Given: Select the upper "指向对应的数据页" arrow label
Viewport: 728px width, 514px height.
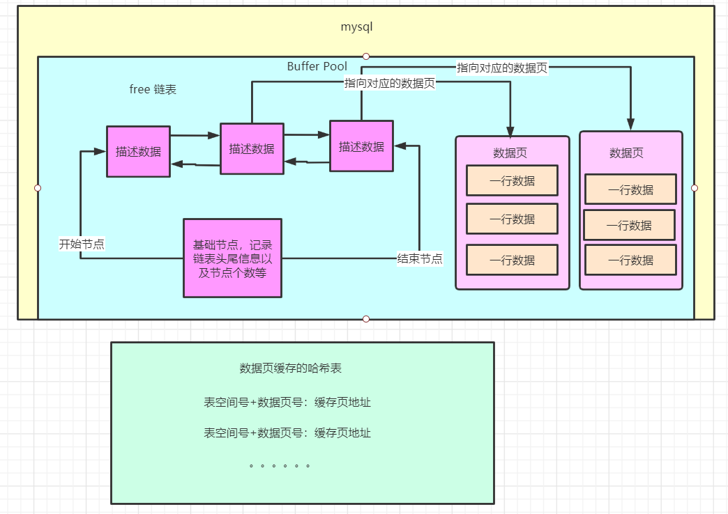Looking at the screenshot, I should click(x=502, y=68).
